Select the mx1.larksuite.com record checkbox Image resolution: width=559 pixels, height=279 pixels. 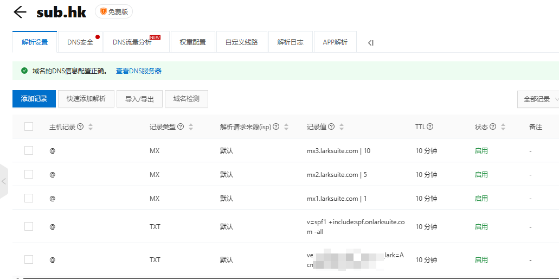click(x=29, y=198)
